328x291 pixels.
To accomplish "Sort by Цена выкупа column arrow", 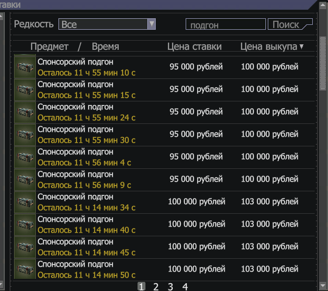I will (301, 46).
